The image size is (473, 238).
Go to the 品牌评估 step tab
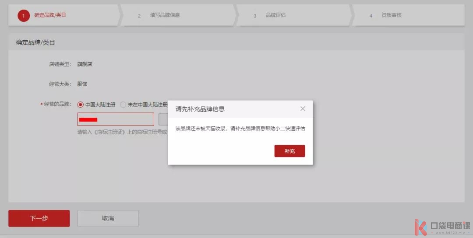(275, 15)
